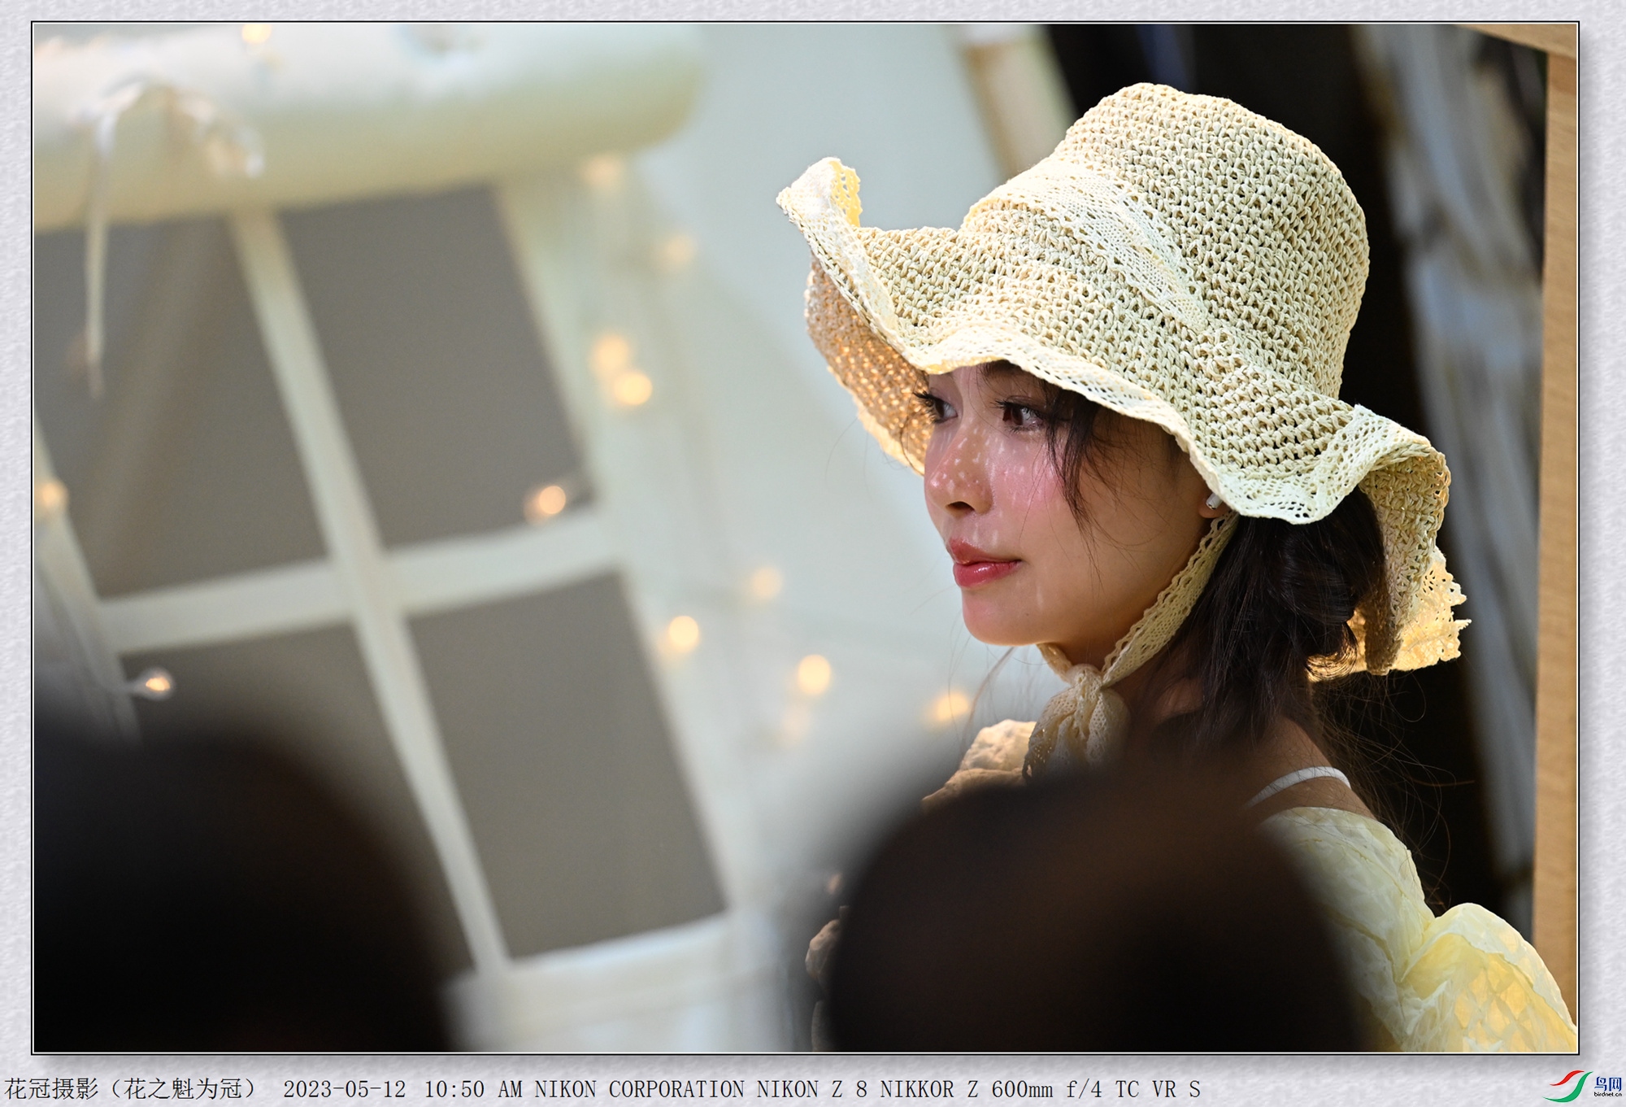Click the "NIKON CORPORATION" text in the caption

click(639, 1089)
